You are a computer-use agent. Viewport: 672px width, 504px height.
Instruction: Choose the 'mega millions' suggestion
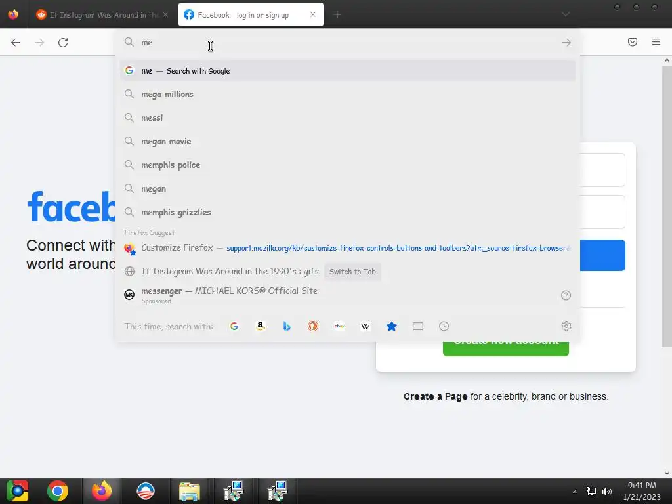tap(348, 94)
